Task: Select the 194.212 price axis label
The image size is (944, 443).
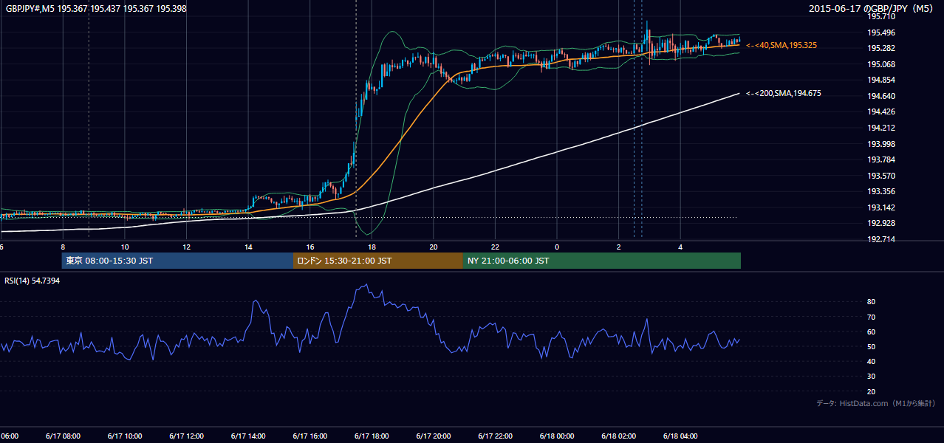Action: coord(881,128)
